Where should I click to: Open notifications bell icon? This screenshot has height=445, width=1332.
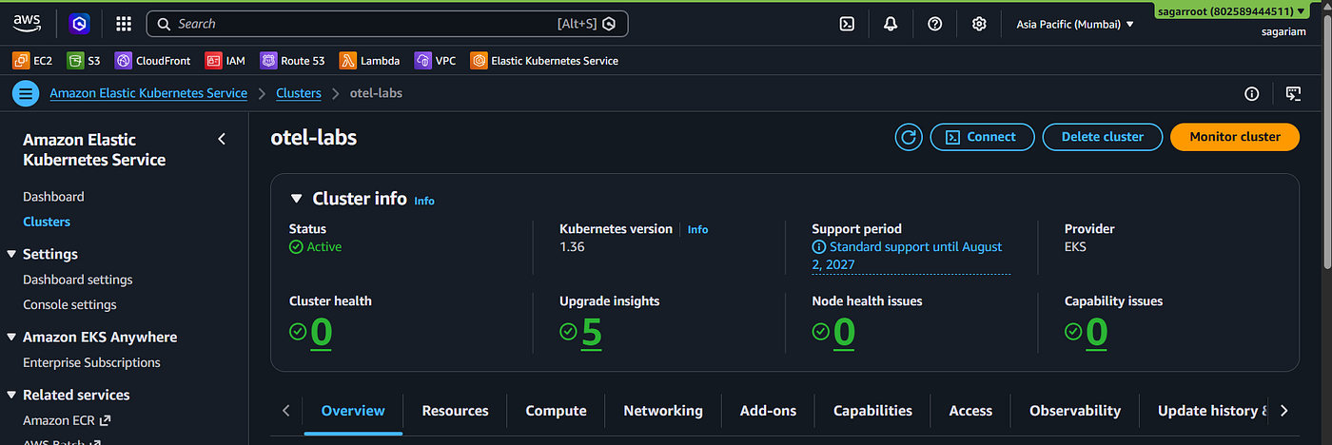[891, 24]
